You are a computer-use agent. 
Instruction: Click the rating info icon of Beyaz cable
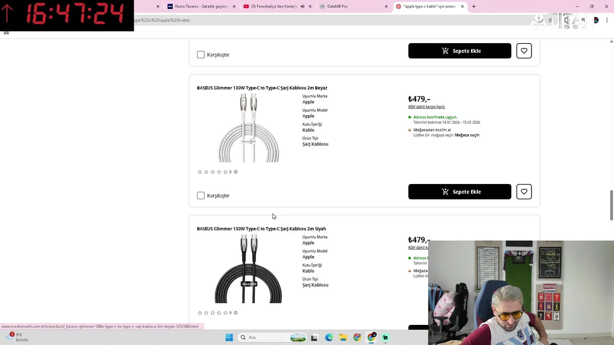pos(236,172)
